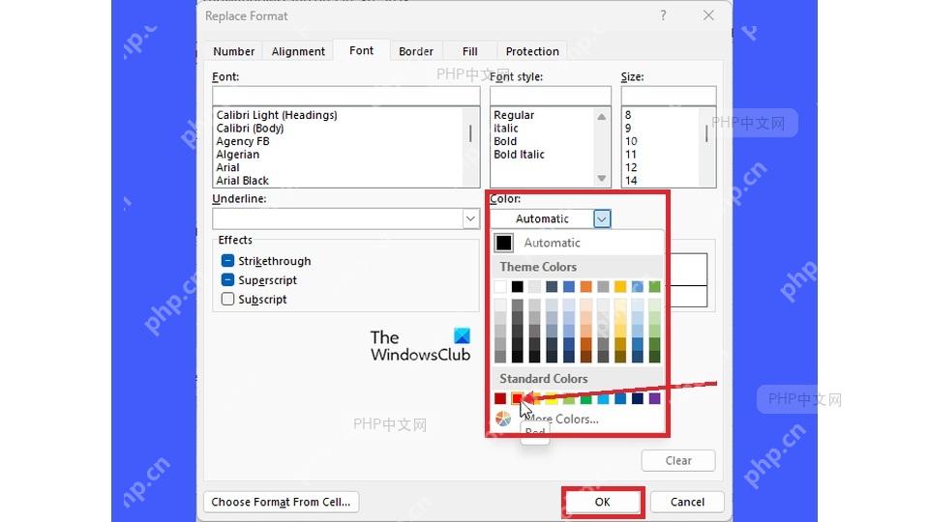Image resolution: width=929 pixels, height=522 pixels.
Task: Click the Clear button
Action: (x=678, y=460)
